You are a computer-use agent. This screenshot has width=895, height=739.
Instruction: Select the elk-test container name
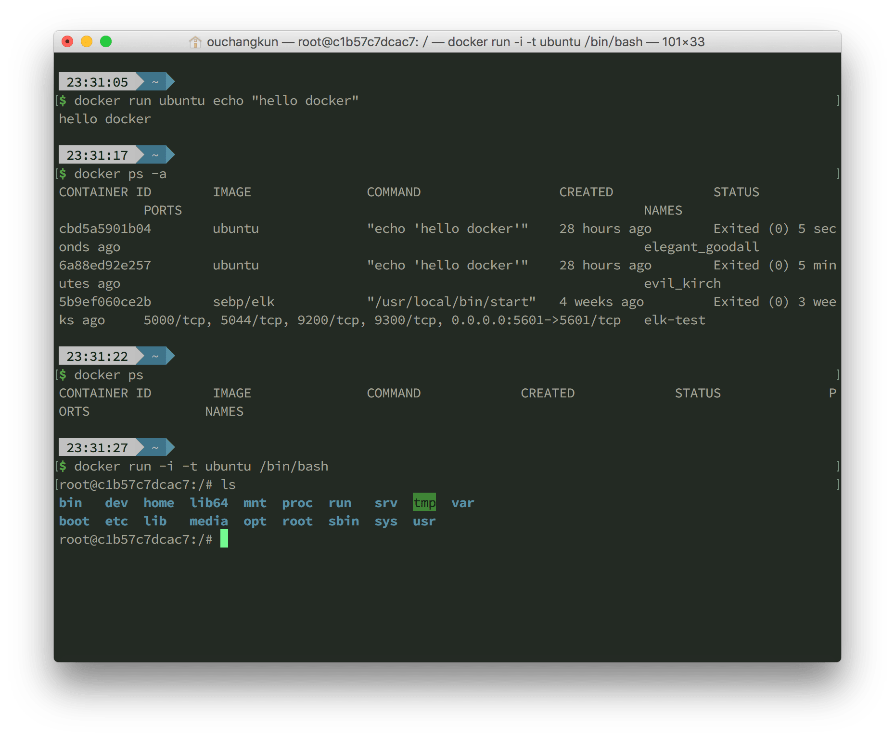coord(674,320)
